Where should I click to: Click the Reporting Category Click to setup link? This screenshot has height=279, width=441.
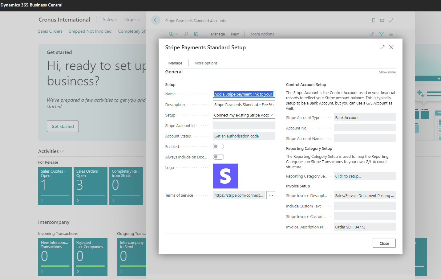point(348,176)
